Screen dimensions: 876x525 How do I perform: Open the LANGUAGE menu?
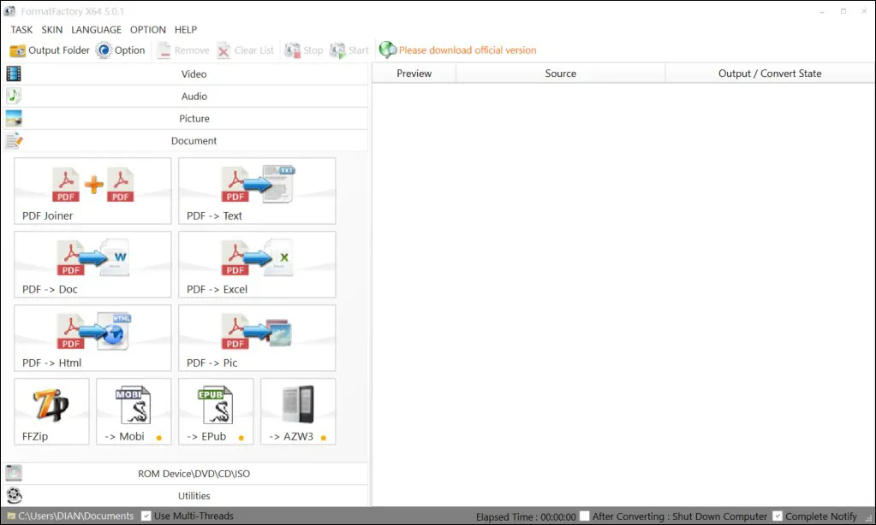tap(96, 29)
